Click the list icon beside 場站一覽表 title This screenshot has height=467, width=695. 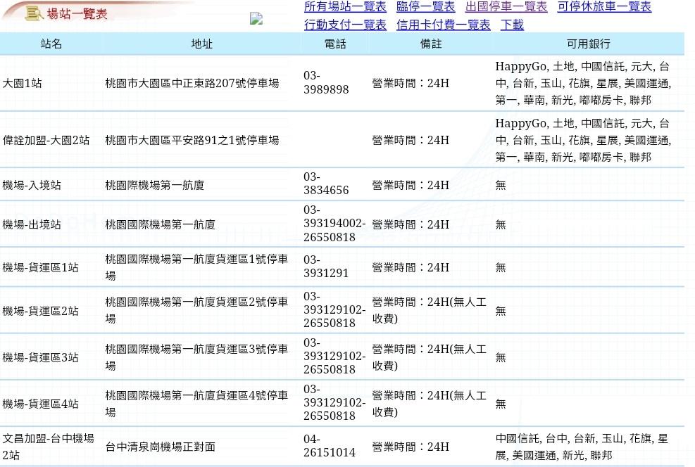tap(34, 13)
